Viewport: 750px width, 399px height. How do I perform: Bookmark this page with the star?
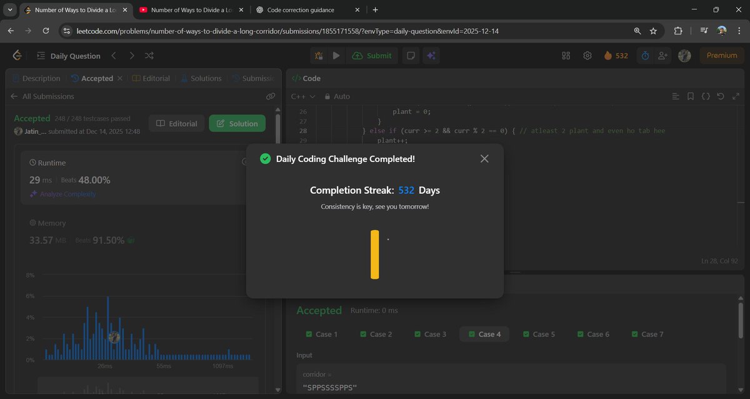point(653,31)
